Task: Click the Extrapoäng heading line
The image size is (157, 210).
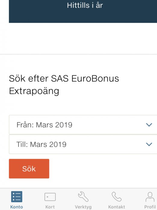Action: 34,91
